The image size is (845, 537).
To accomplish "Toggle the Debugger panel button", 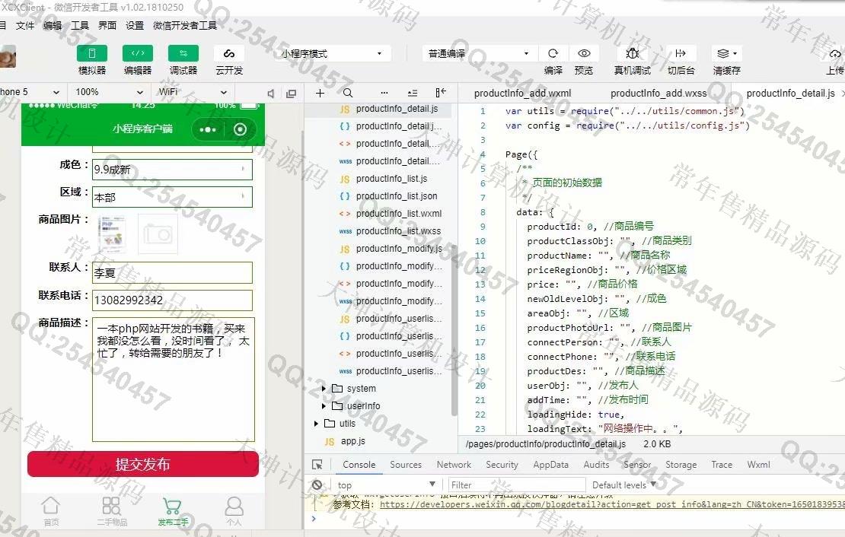I will coord(183,54).
